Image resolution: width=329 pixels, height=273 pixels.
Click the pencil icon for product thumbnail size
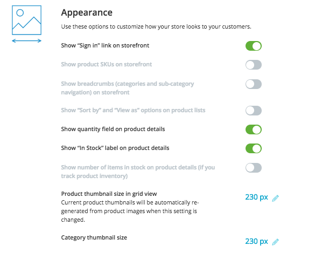click(x=275, y=198)
